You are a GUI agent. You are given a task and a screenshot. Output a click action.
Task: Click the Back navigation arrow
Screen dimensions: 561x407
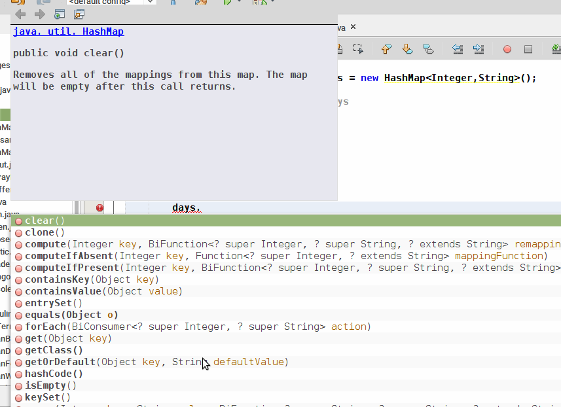(20, 14)
